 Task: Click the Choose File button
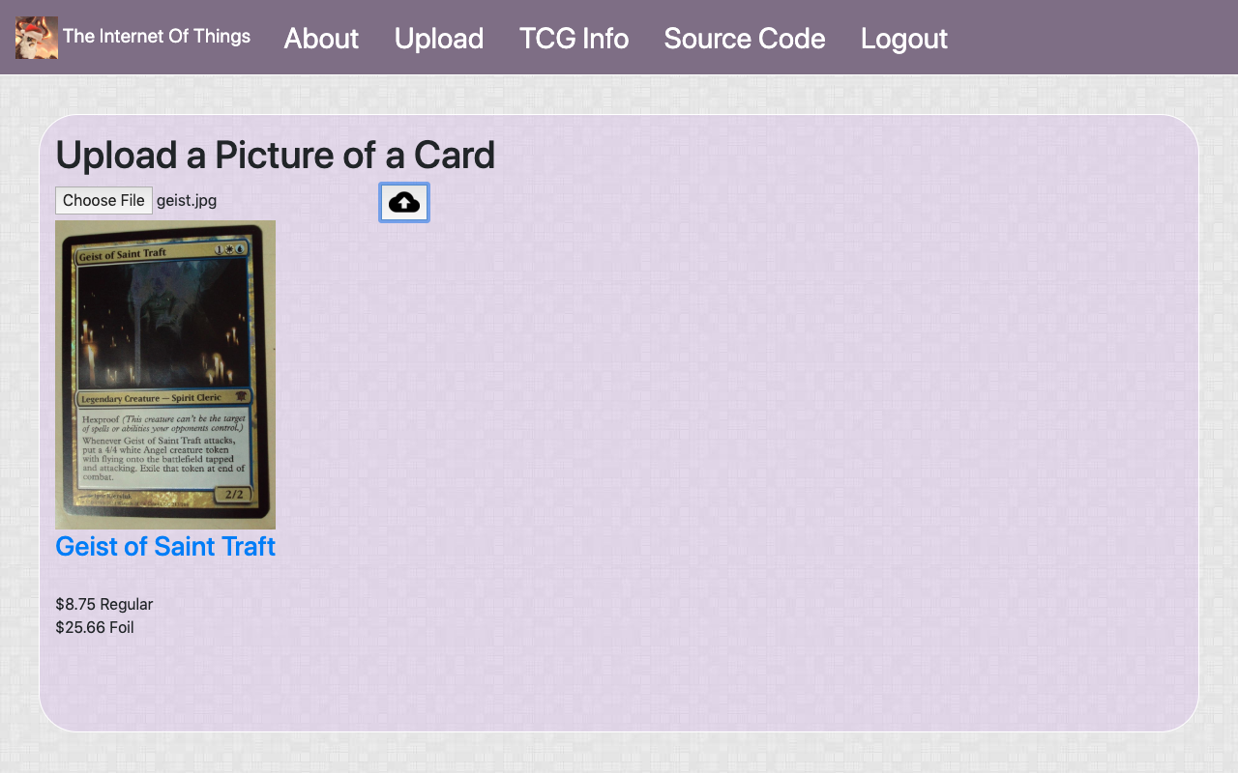103,200
